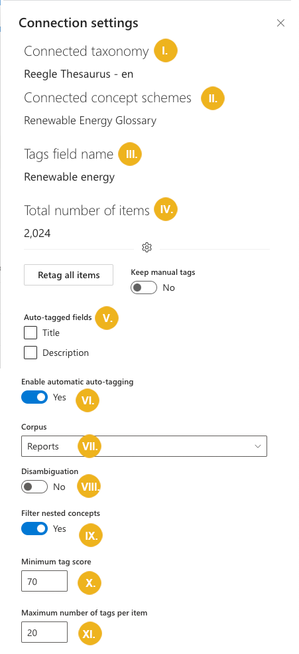Click the yellow marker I. badge
Image resolution: width=299 pixels, height=654 pixels.
click(x=166, y=51)
